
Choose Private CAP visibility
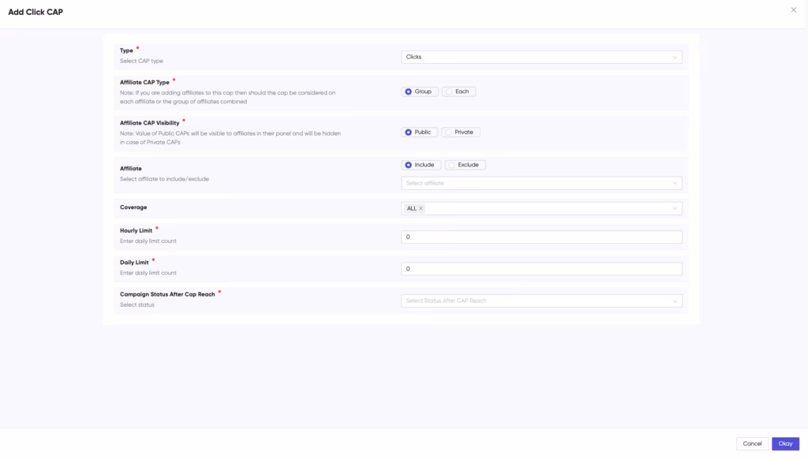(x=461, y=132)
